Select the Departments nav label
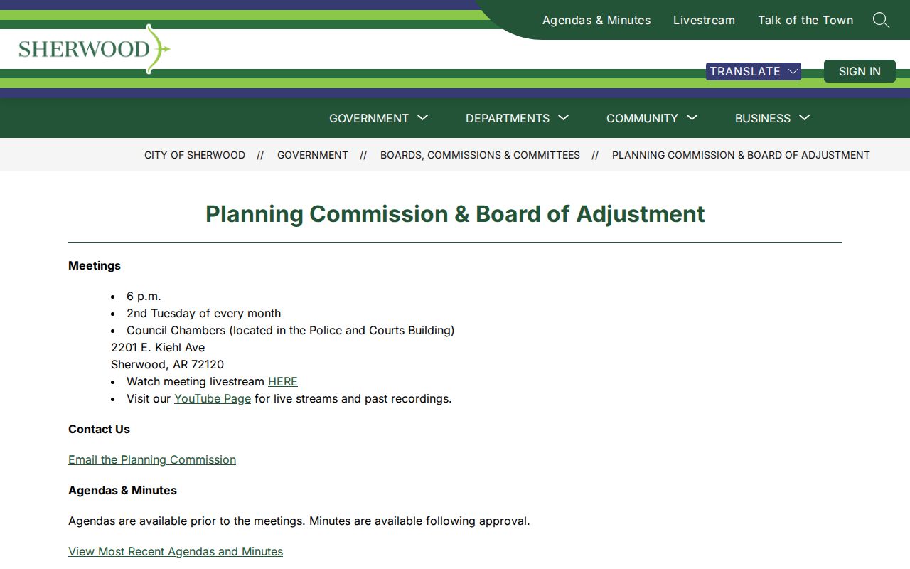Viewport: 910px width, 569px height. (508, 118)
